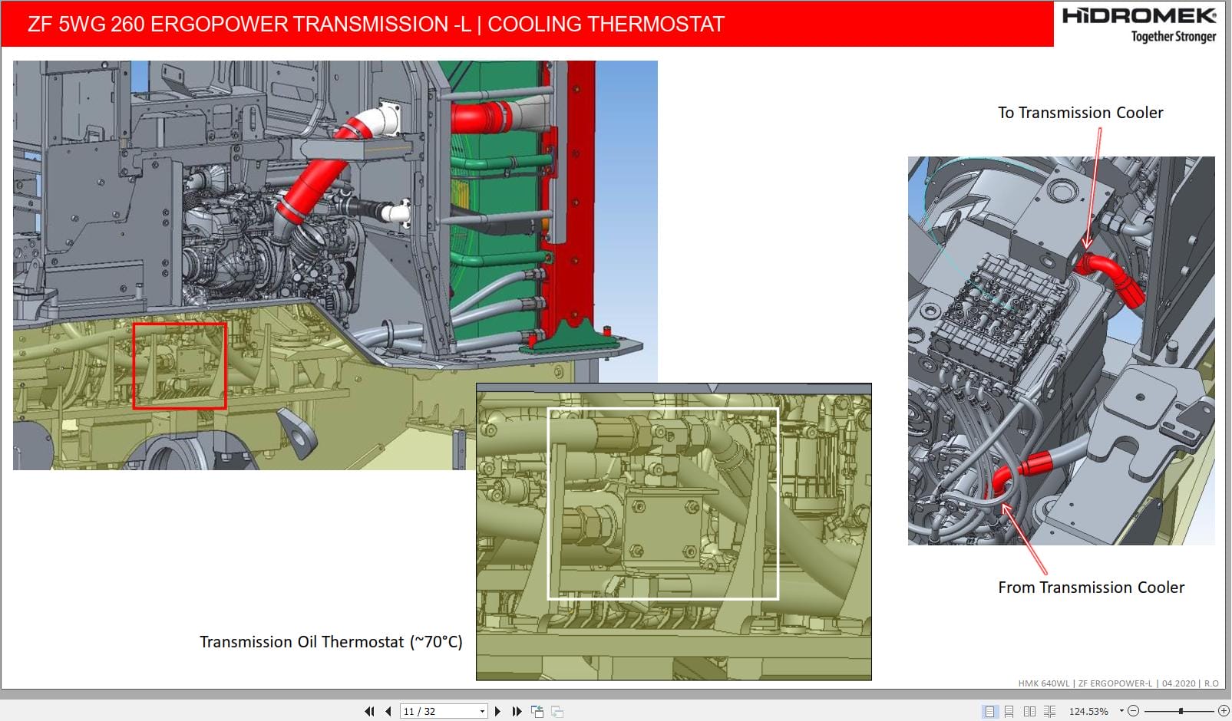Open the zoom percentage dropdown
Screen dimensions: 1232x721
[1121, 711]
